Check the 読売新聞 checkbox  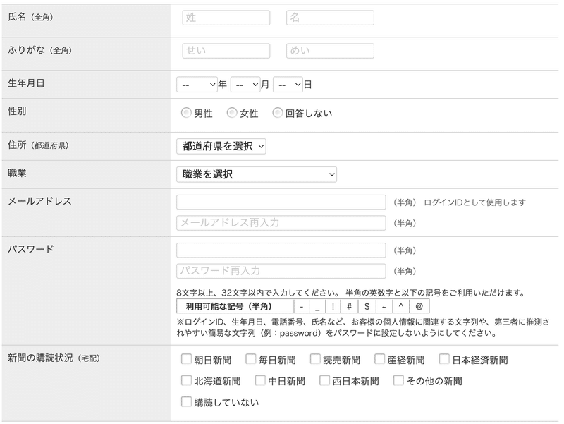315,359
